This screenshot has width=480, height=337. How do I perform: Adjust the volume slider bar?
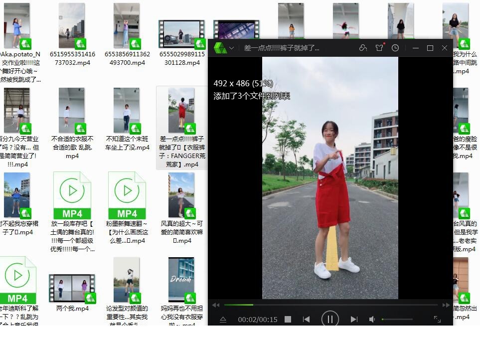pos(397,319)
